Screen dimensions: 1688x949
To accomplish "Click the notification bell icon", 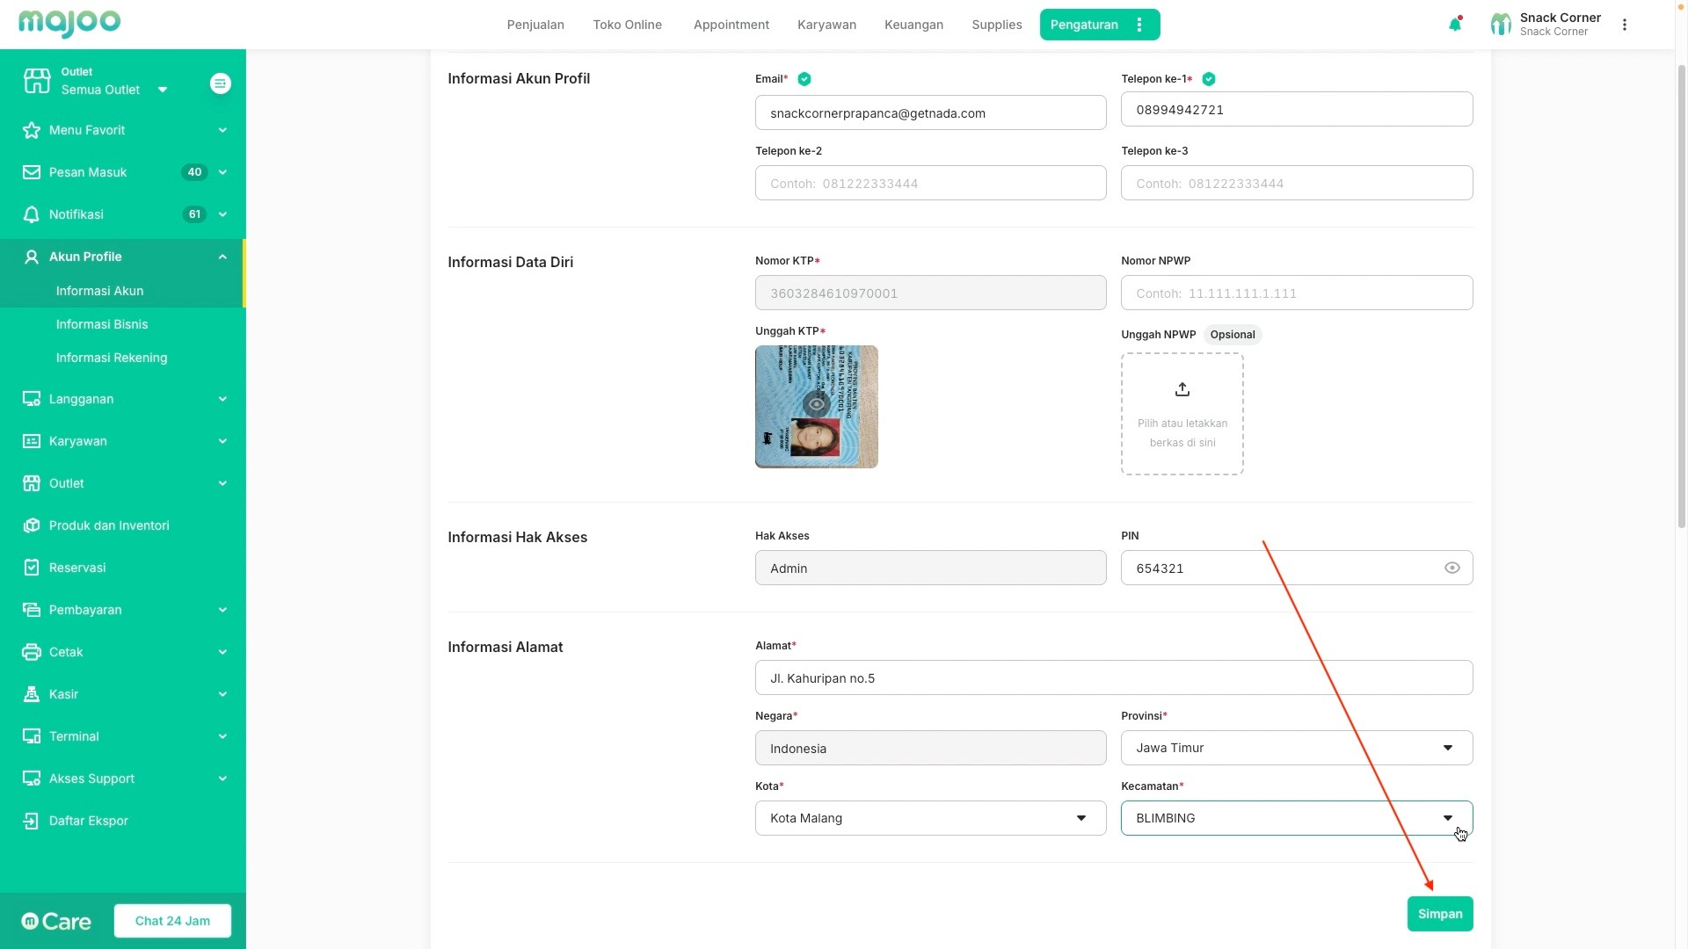I will pos(1454,25).
